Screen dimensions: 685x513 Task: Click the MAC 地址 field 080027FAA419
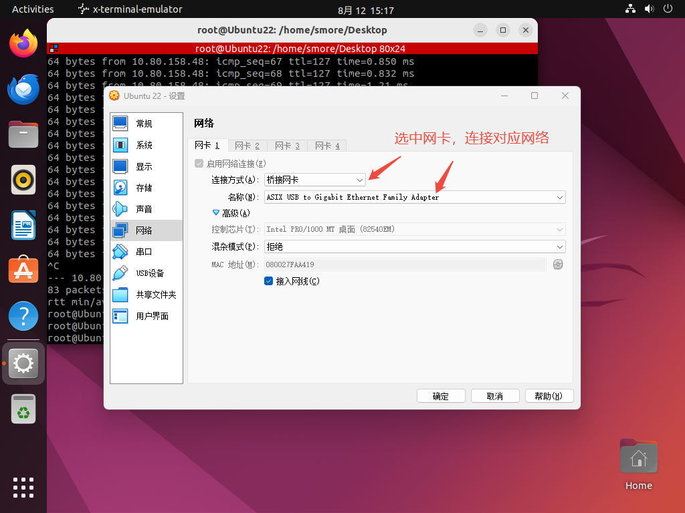[405, 265]
